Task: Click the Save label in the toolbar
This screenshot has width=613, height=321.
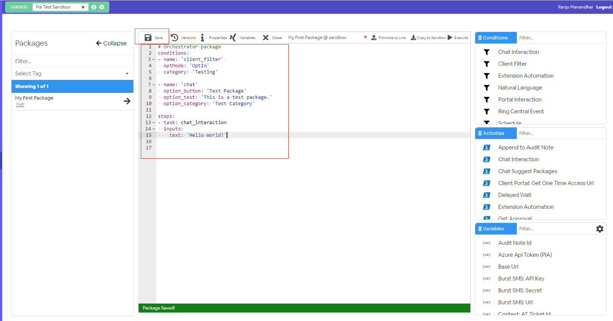Action: point(159,38)
